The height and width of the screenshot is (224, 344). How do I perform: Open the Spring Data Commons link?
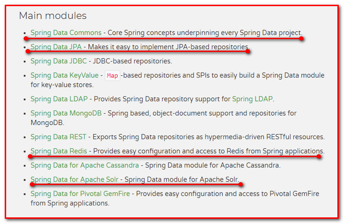tap(66, 33)
